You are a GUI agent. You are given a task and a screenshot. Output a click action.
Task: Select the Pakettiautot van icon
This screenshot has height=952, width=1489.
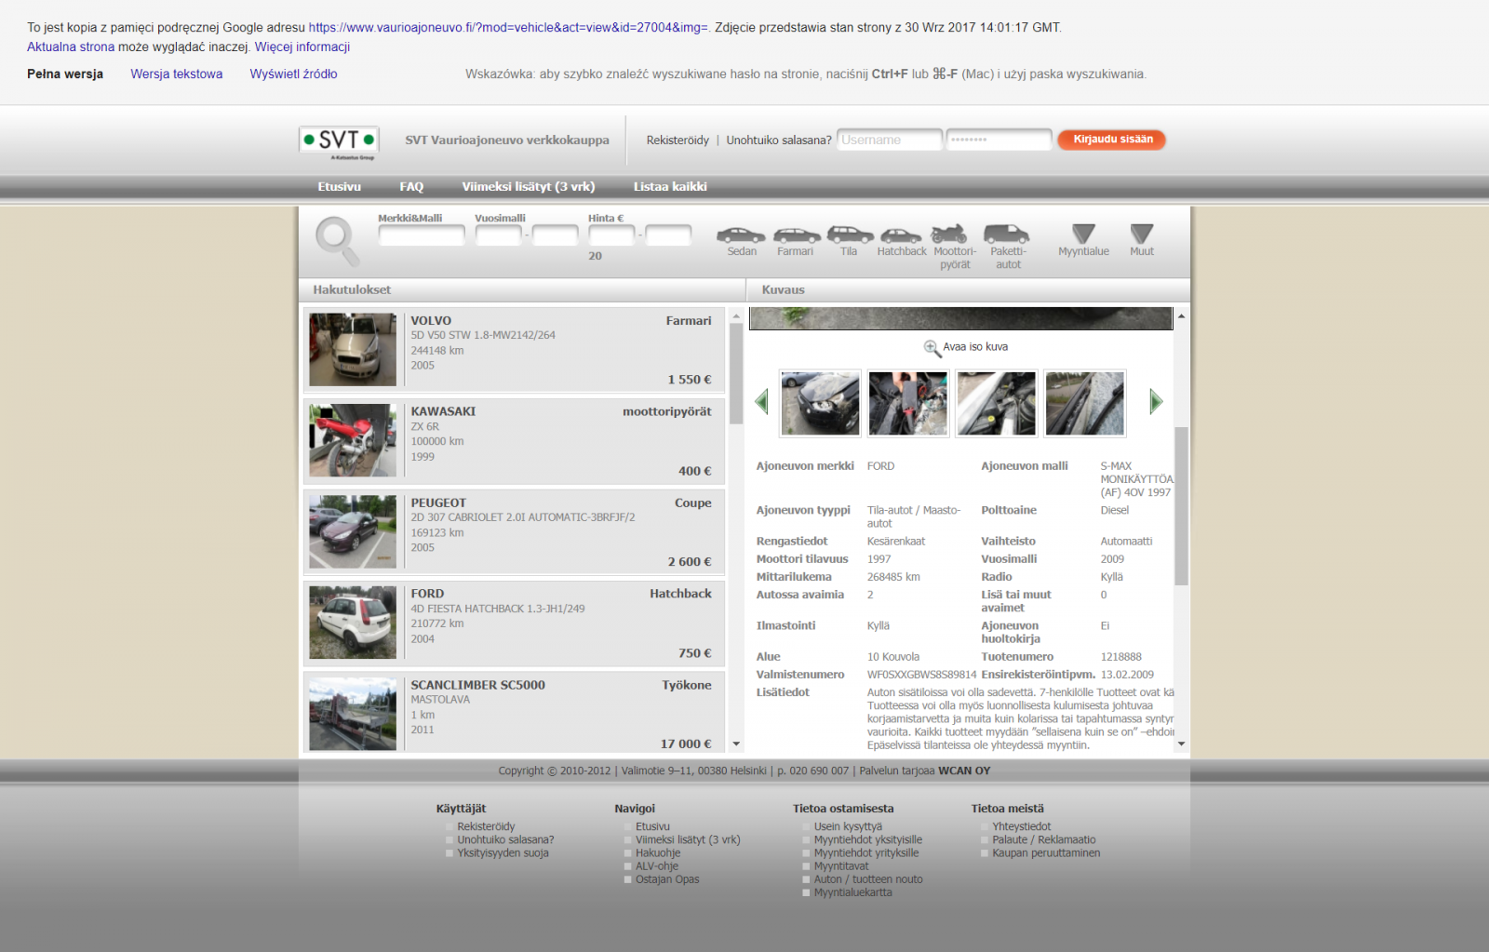point(1007,234)
